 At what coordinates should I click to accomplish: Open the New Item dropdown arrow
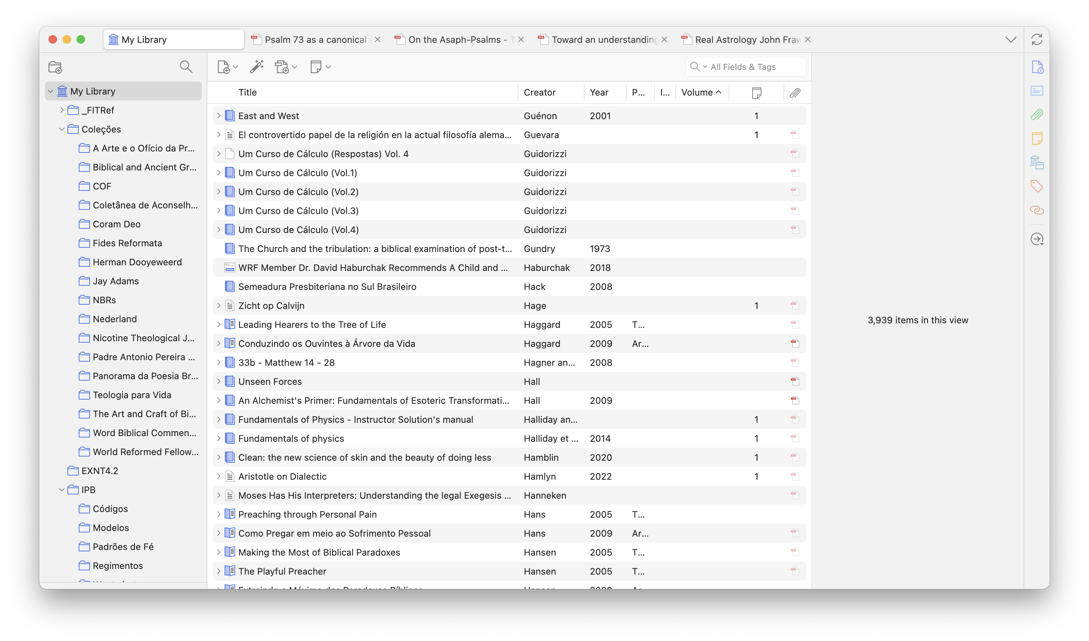point(236,67)
